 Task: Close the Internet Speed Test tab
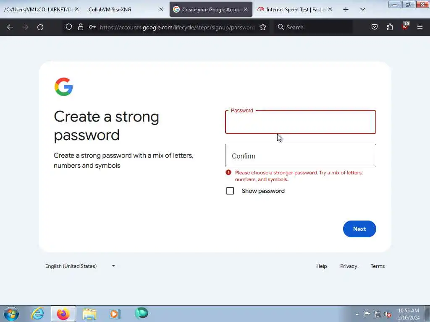point(330,9)
